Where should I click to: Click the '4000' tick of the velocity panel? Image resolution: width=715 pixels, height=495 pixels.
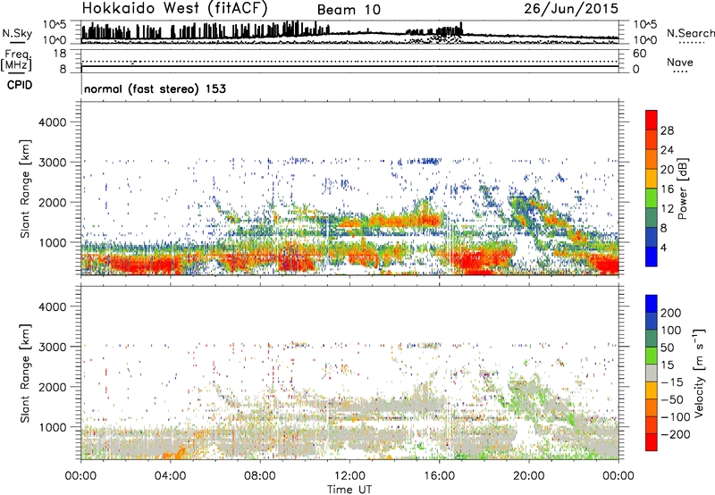pyautogui.click(x=52, y=306)
